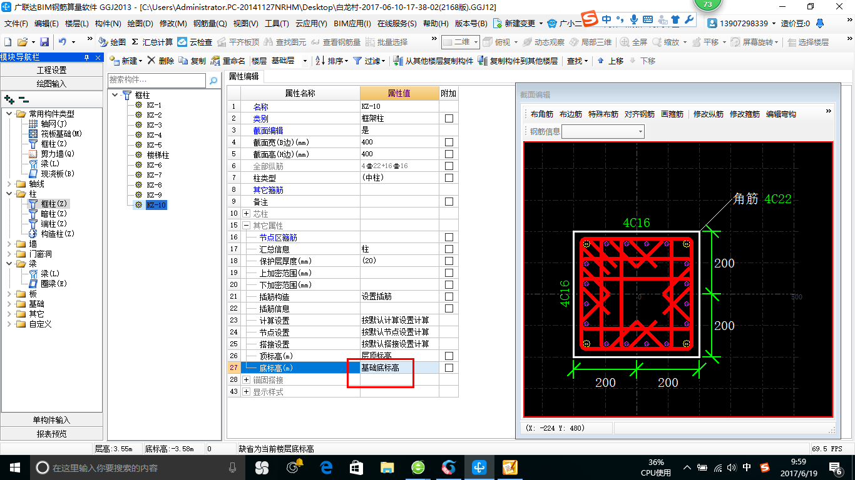Tick the 附加 checkbox for 截面高(H边)
Screen dimensions: 855x480
(449, 154)
